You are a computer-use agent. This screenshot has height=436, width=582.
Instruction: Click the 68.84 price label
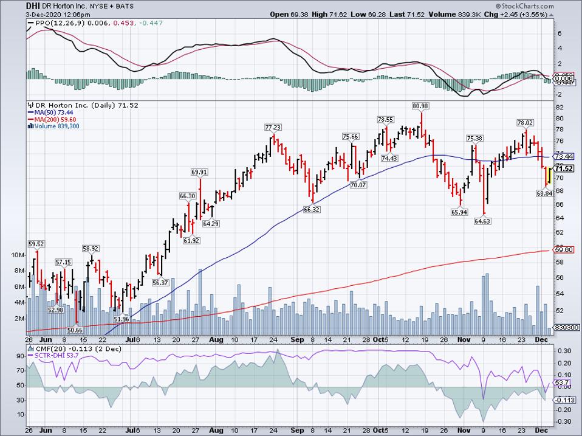[x=544, y=193]
